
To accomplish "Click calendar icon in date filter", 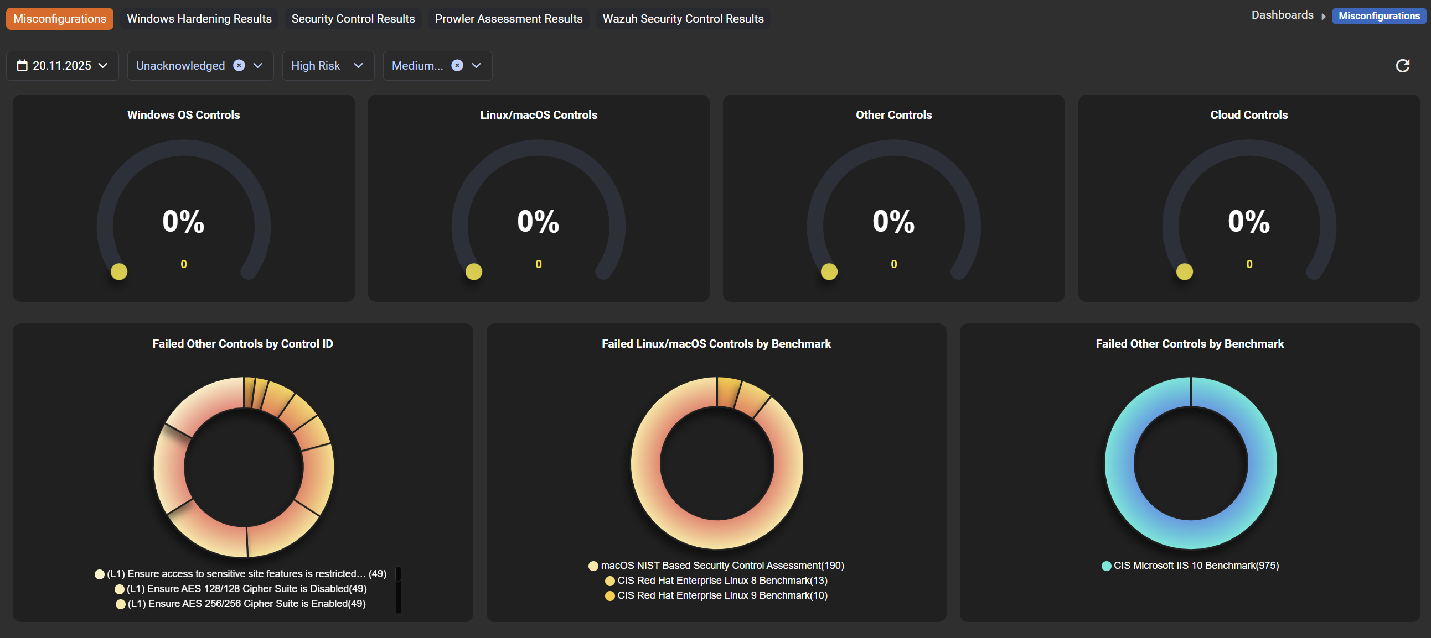I will [22, 65].
